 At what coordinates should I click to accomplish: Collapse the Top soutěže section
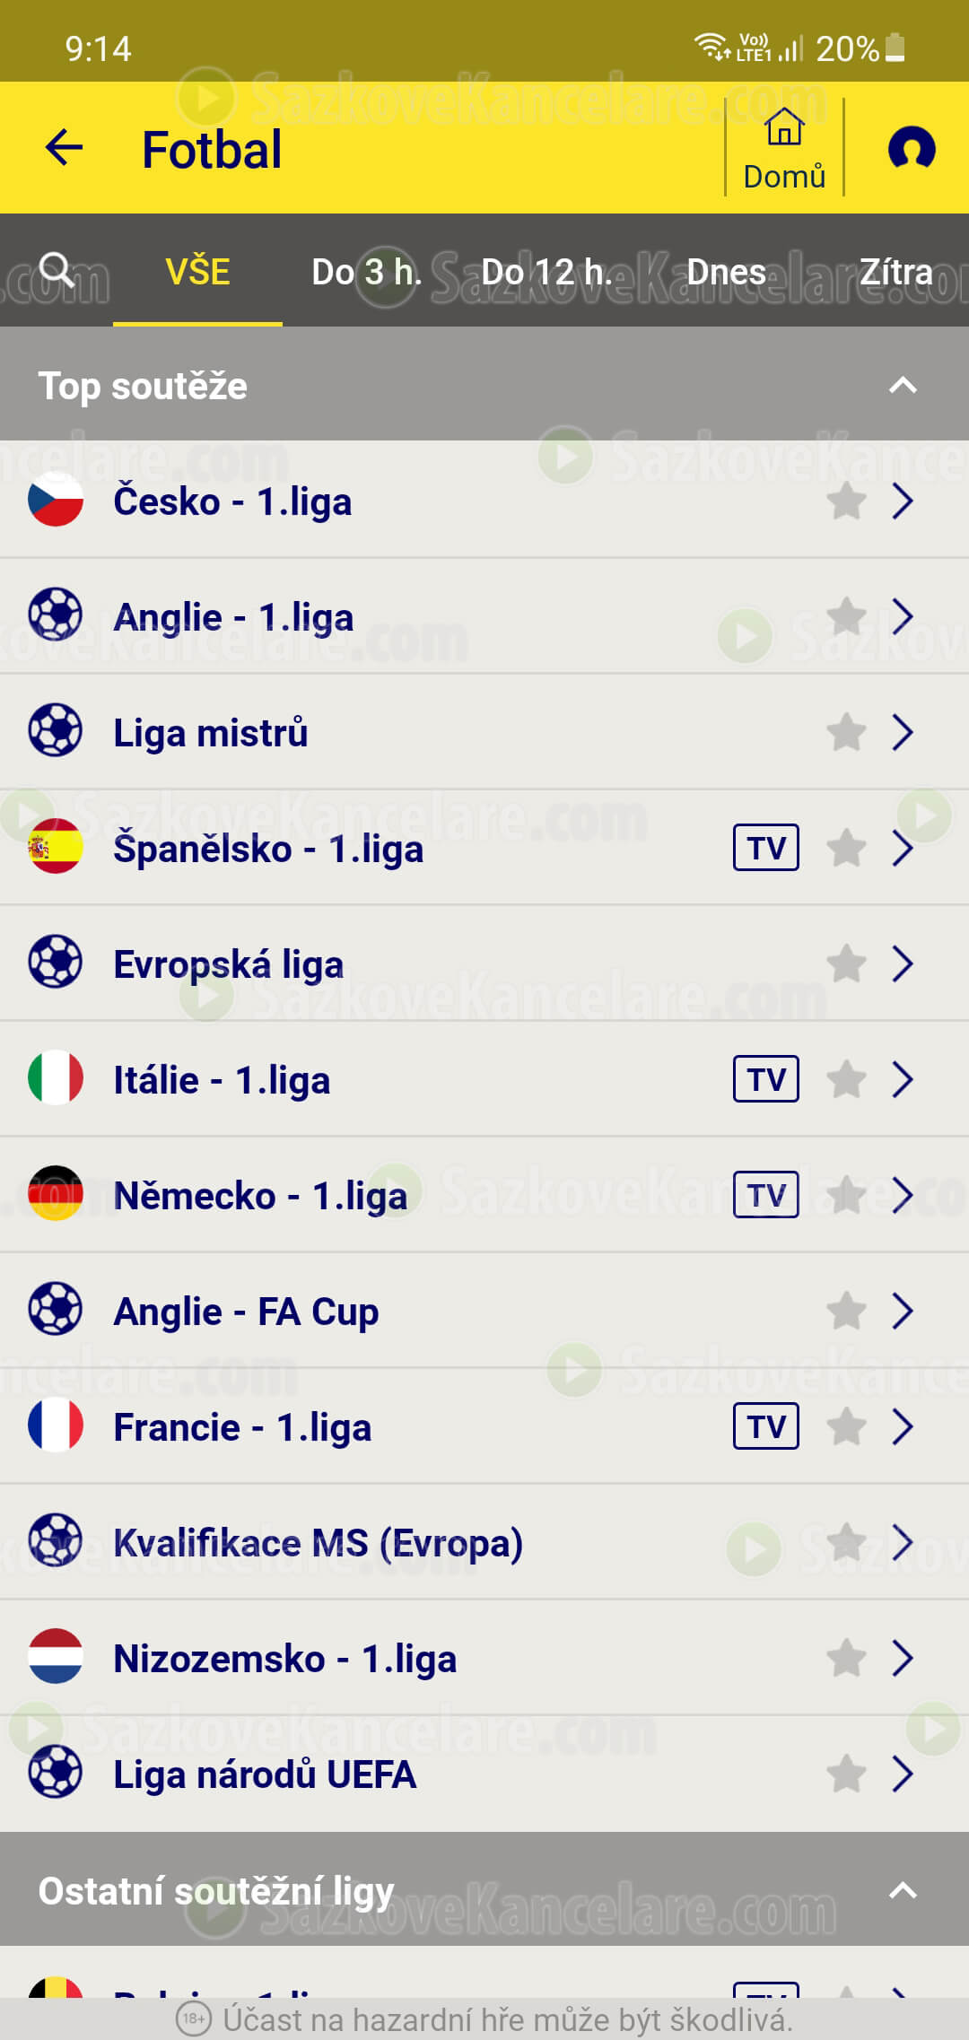click(x=903, y=386)
